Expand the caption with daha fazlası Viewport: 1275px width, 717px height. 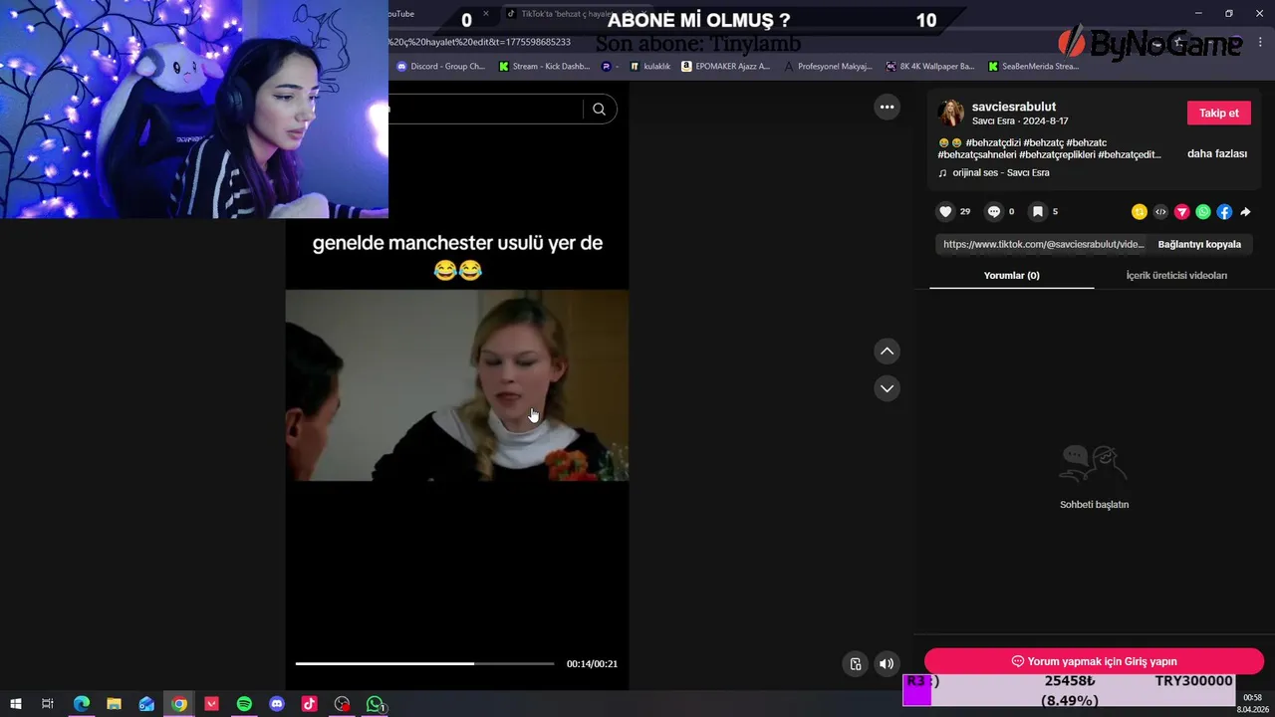pos(1217,153)
